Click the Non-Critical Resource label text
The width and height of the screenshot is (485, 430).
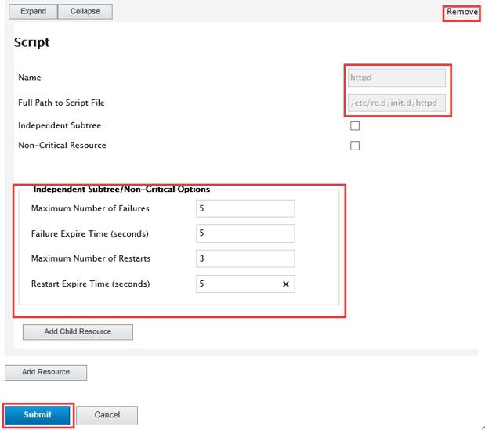point(62,145)
